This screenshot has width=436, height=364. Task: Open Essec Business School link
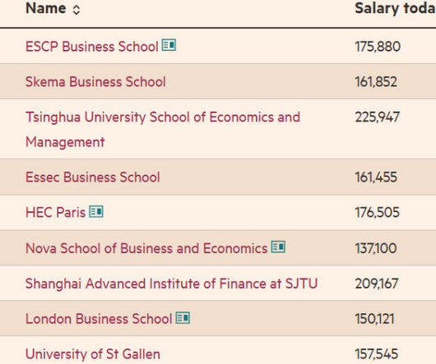click(x=93, y=177)
